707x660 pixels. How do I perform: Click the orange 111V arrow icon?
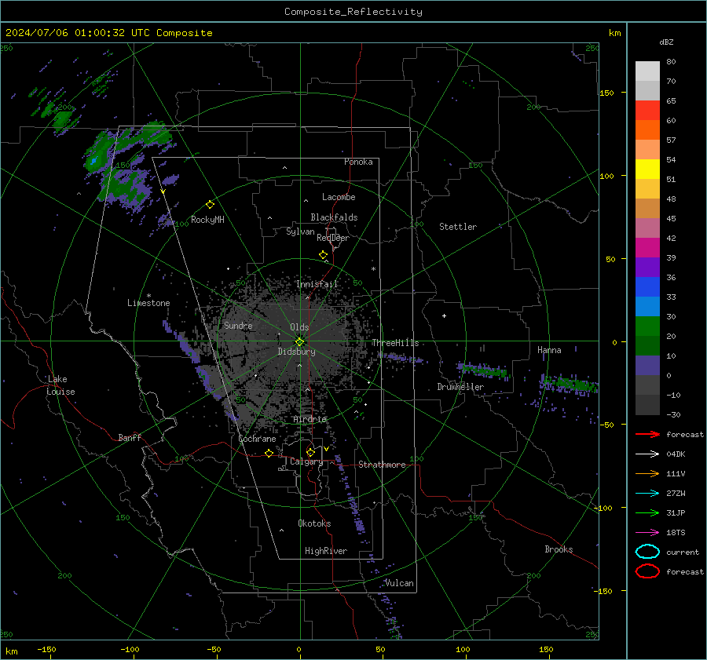[647, 473]
